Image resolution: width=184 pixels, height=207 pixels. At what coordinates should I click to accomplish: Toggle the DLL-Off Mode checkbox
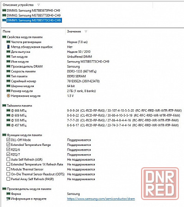pyautogui.click(x=8, y=140)
